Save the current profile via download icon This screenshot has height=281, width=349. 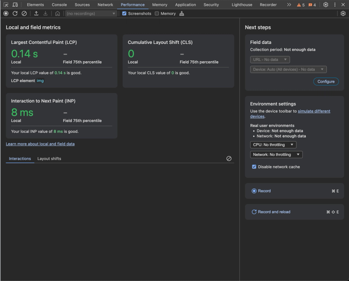[x=45, y=13]
